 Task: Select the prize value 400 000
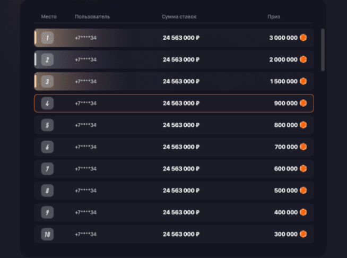point(285,212)
